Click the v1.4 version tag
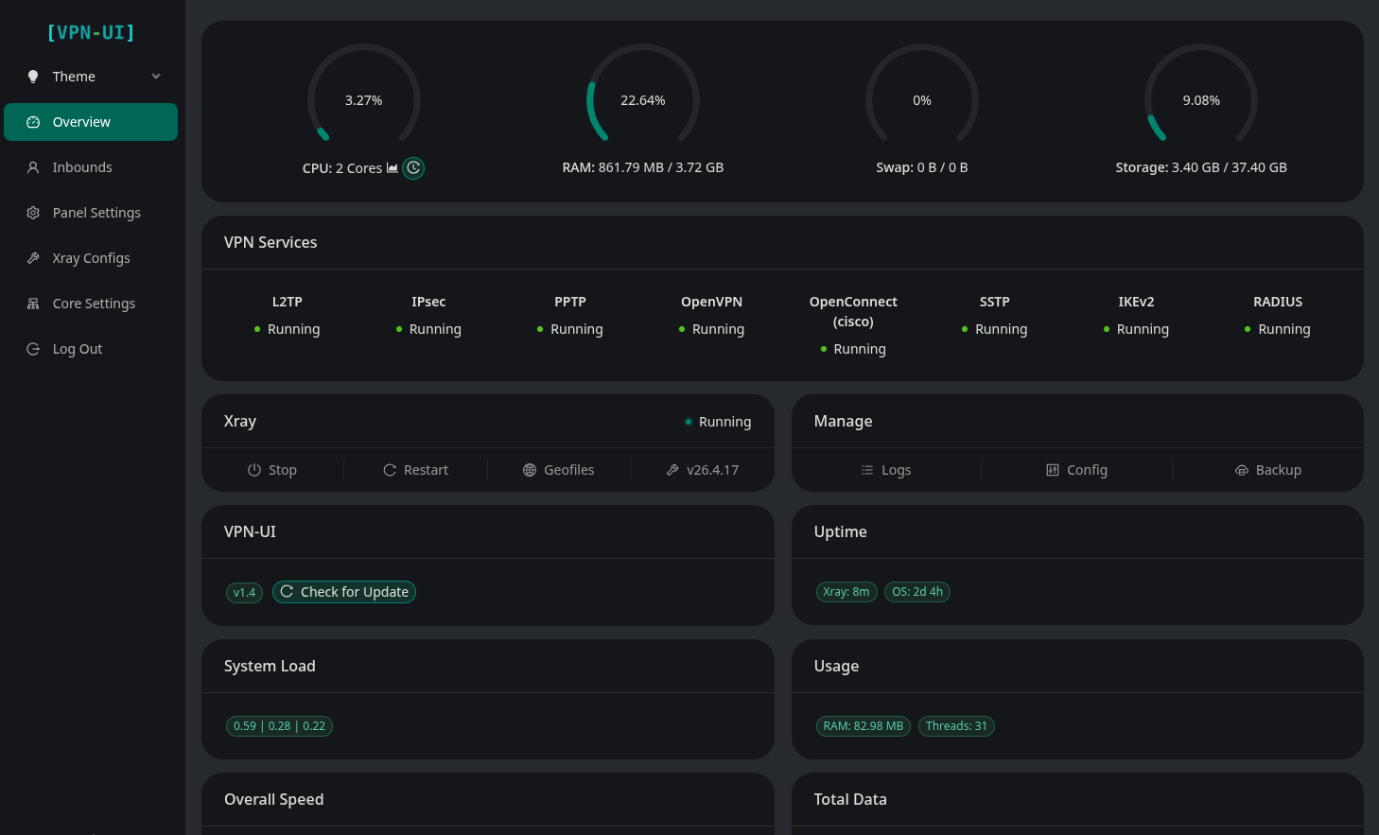This screenshot has width=1379, height=835. (245, 593)
